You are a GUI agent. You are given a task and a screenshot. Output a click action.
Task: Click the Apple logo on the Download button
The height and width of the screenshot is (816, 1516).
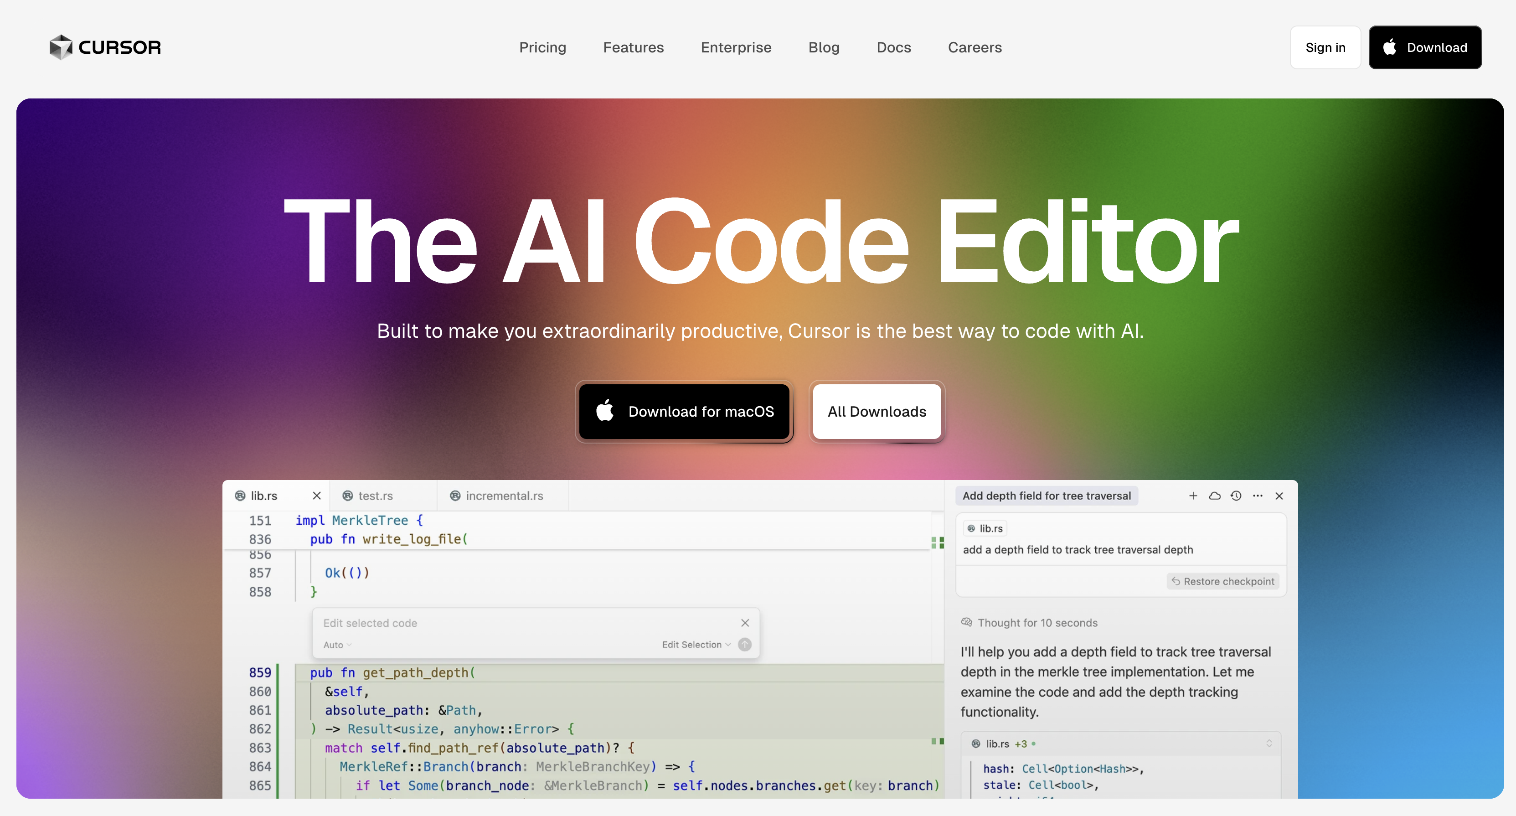(1389, 47)
